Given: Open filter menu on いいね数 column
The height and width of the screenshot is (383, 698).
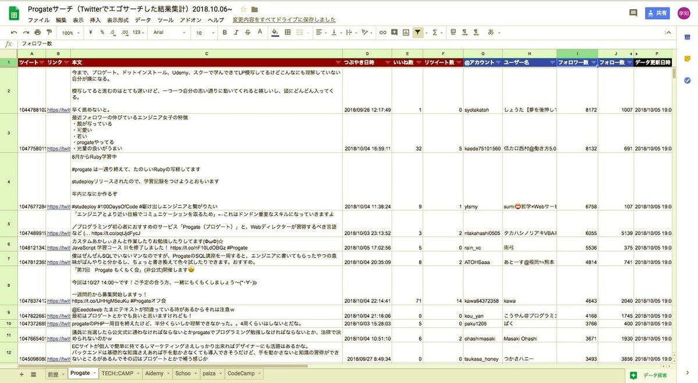Looking at the screenshot, I should 418,62.
